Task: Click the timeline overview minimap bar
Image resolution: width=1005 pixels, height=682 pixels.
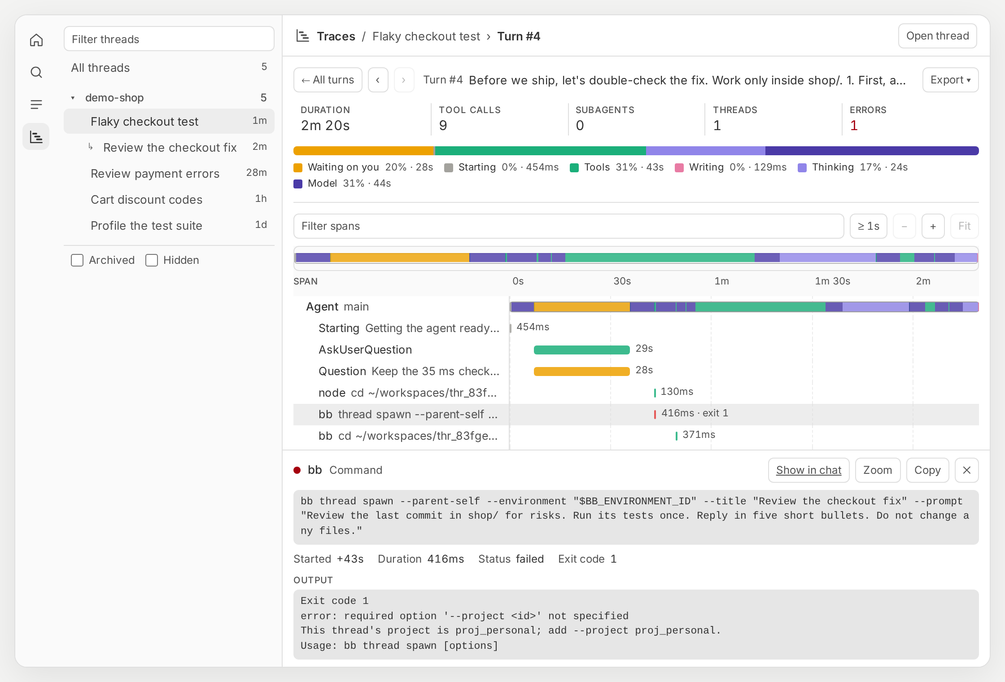Action: (x=636, y=258)
